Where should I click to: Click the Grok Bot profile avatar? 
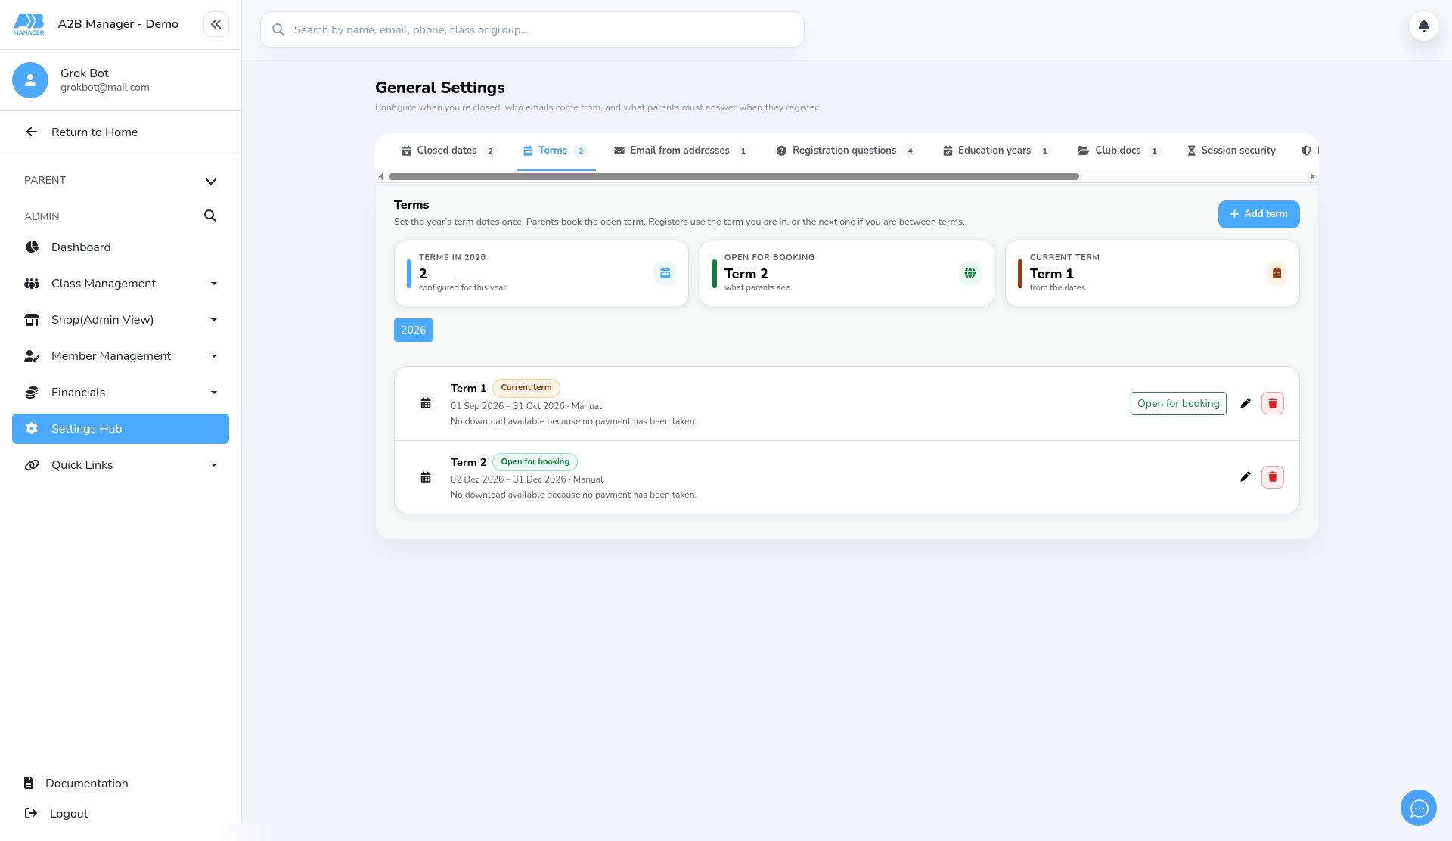(x=30, y=80)
